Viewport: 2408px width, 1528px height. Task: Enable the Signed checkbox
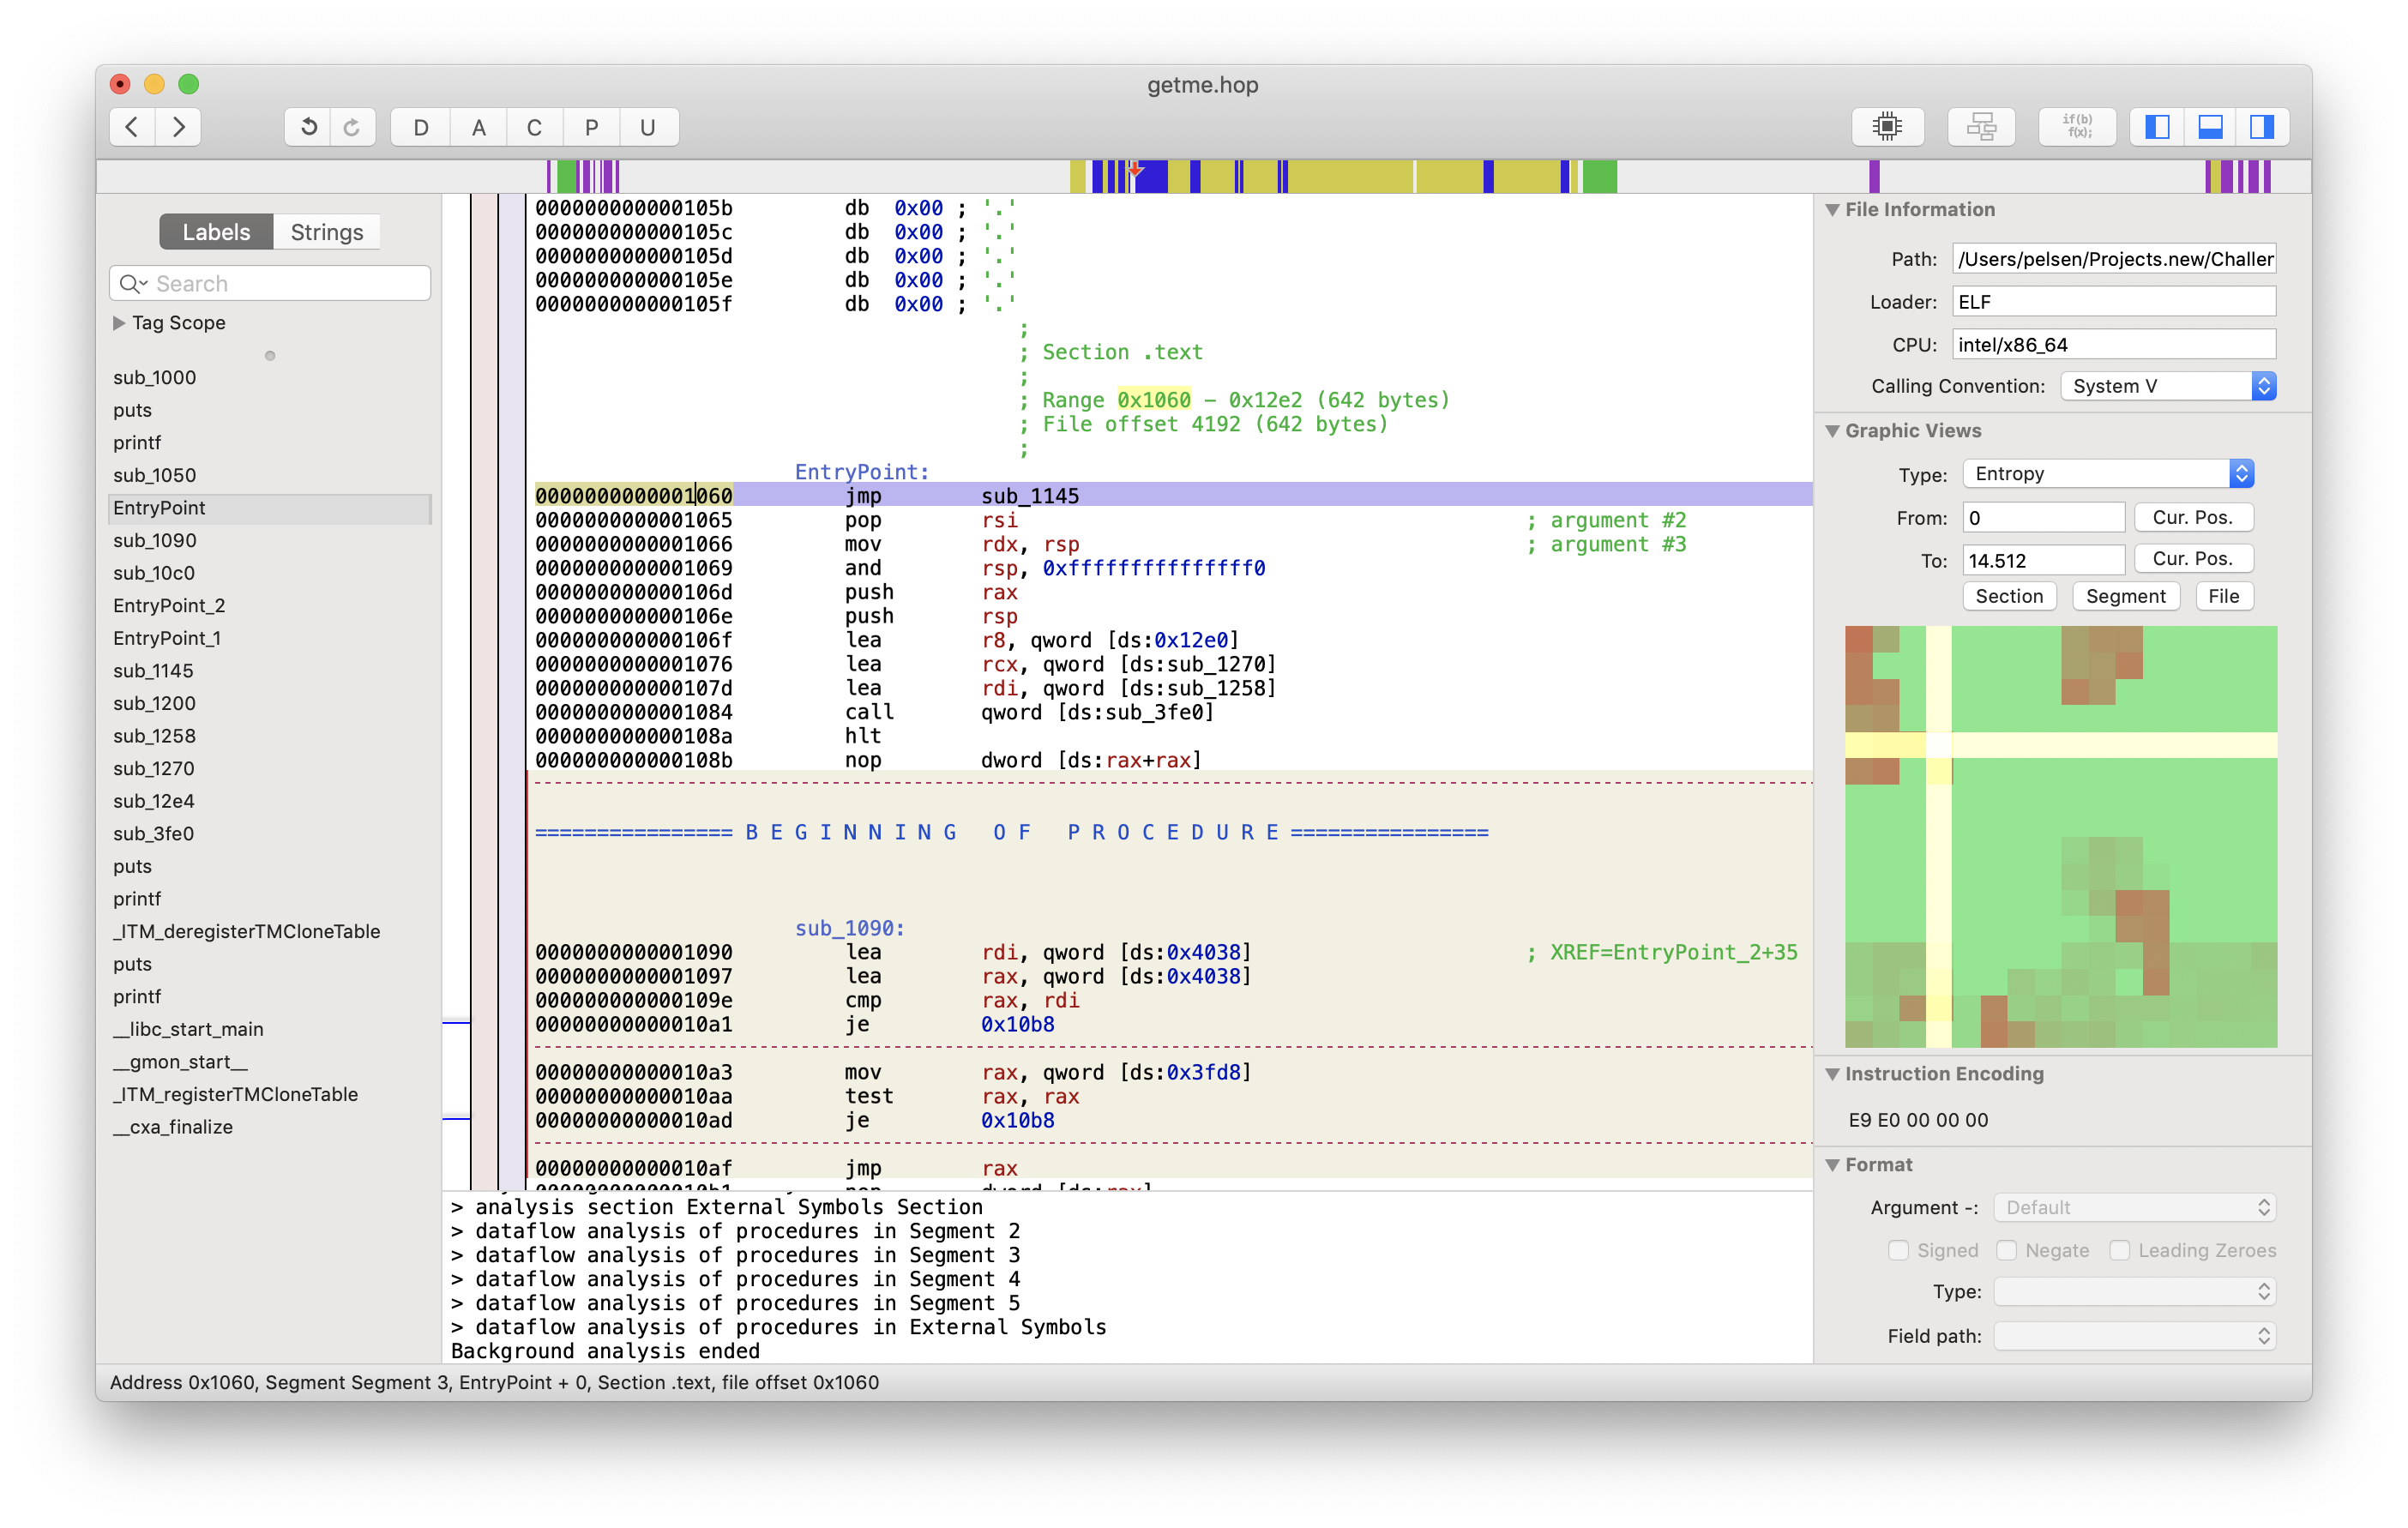pyautogui.click(x=1897, y=1250)
